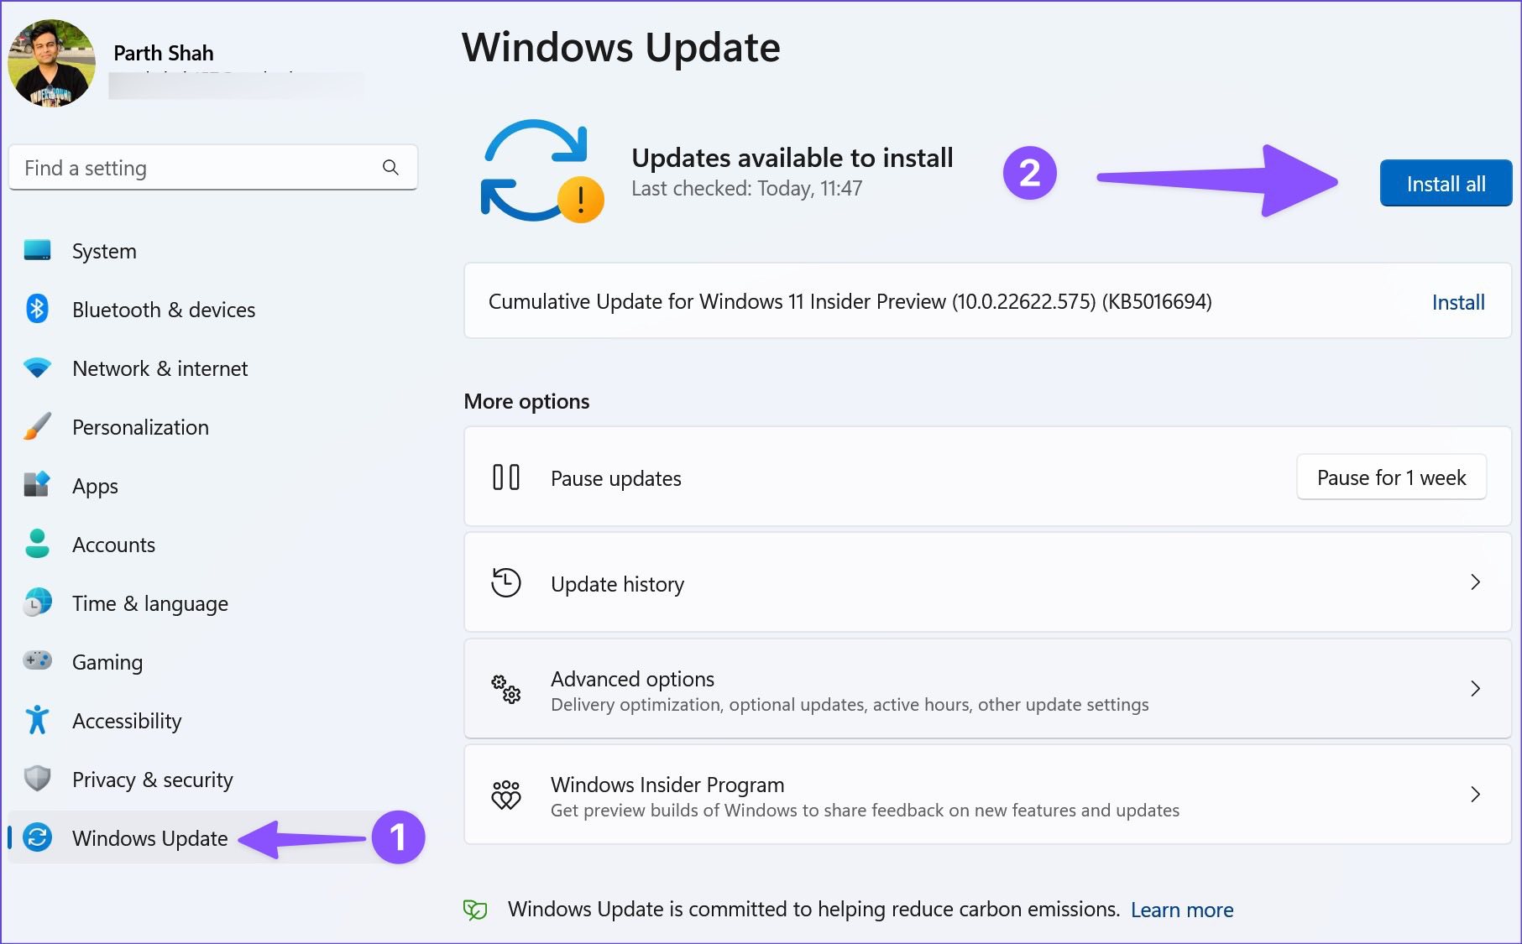This screenshot has width=1522, height=944.
Task: Click the Find a setting field
Action: [212, 168]
